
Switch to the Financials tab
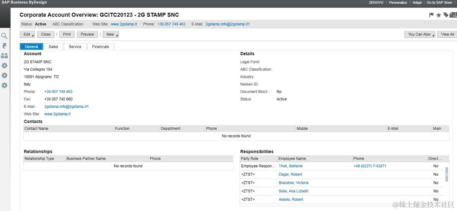(100, 46)
